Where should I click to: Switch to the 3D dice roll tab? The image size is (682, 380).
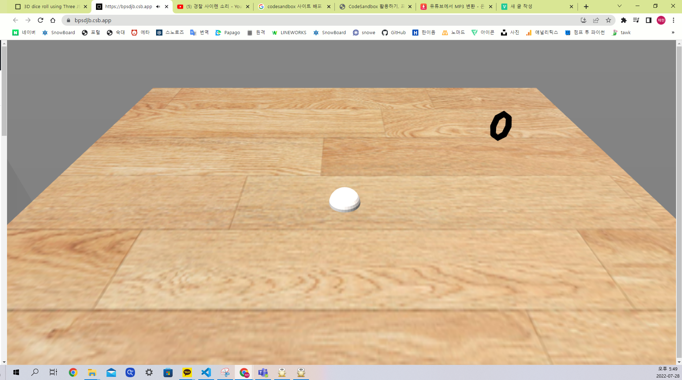click(49, 6)
